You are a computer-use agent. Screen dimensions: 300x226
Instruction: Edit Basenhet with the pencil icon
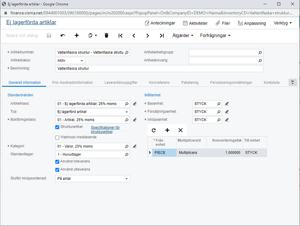[x=227, y=104]
